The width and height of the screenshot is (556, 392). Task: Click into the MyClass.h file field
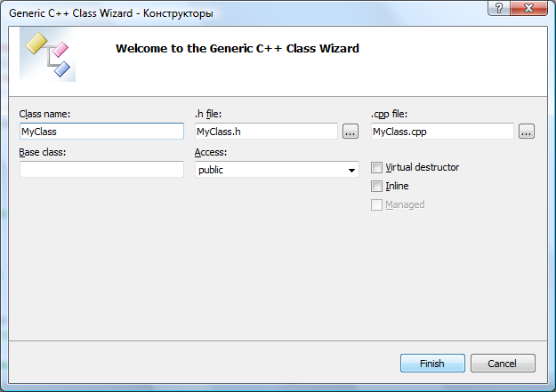coord(266,132)
